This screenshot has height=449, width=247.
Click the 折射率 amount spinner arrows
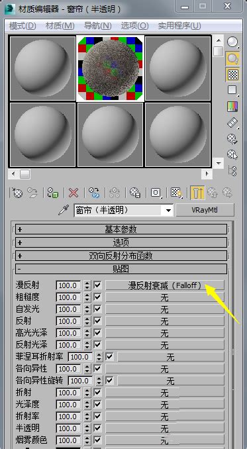pyautogui.click(x=87, y=417)
